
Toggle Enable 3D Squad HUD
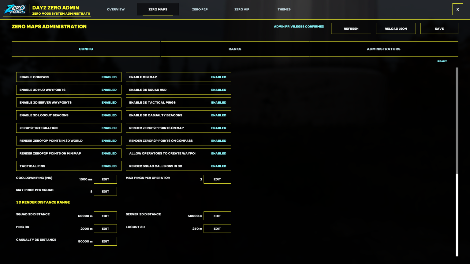tap(178, 90)
